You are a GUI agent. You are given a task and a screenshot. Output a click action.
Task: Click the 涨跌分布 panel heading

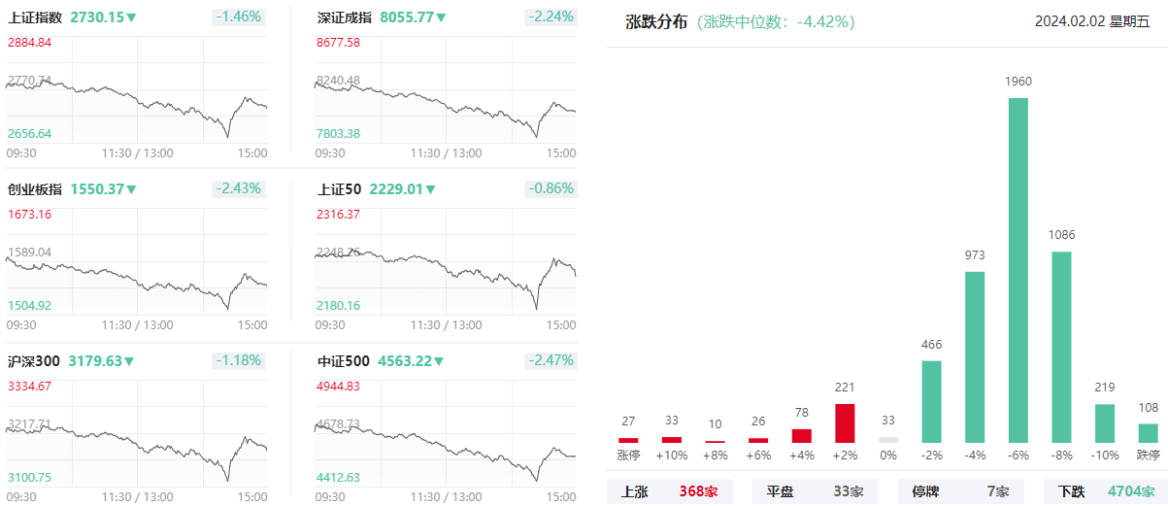pyautogui.click(x=655, y=21)
